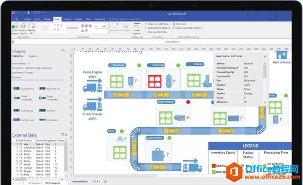Click the External Data panel pop-out icon
Screen dimensions: 303x185
point(62,134)
